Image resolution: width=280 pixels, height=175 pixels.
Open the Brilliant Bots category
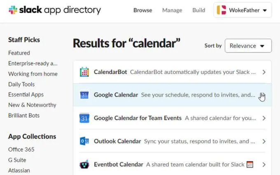pos(24,115)
